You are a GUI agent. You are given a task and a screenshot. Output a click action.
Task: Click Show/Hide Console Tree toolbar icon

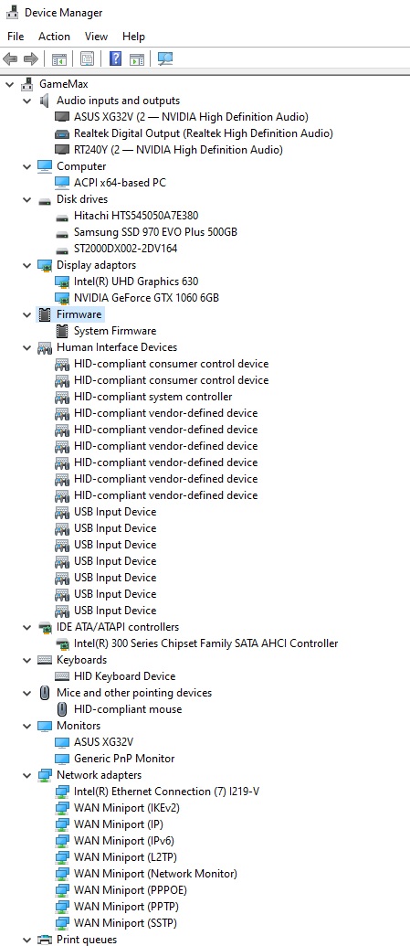[59, 58]
